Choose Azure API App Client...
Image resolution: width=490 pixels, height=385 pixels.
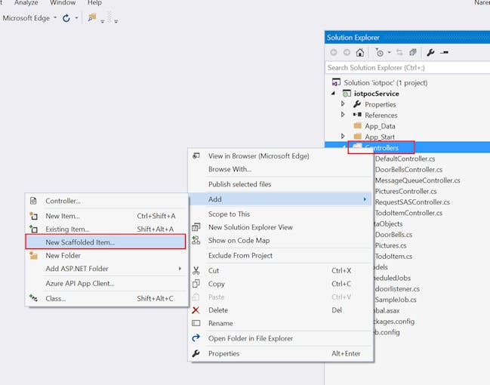tap(106, 283)
